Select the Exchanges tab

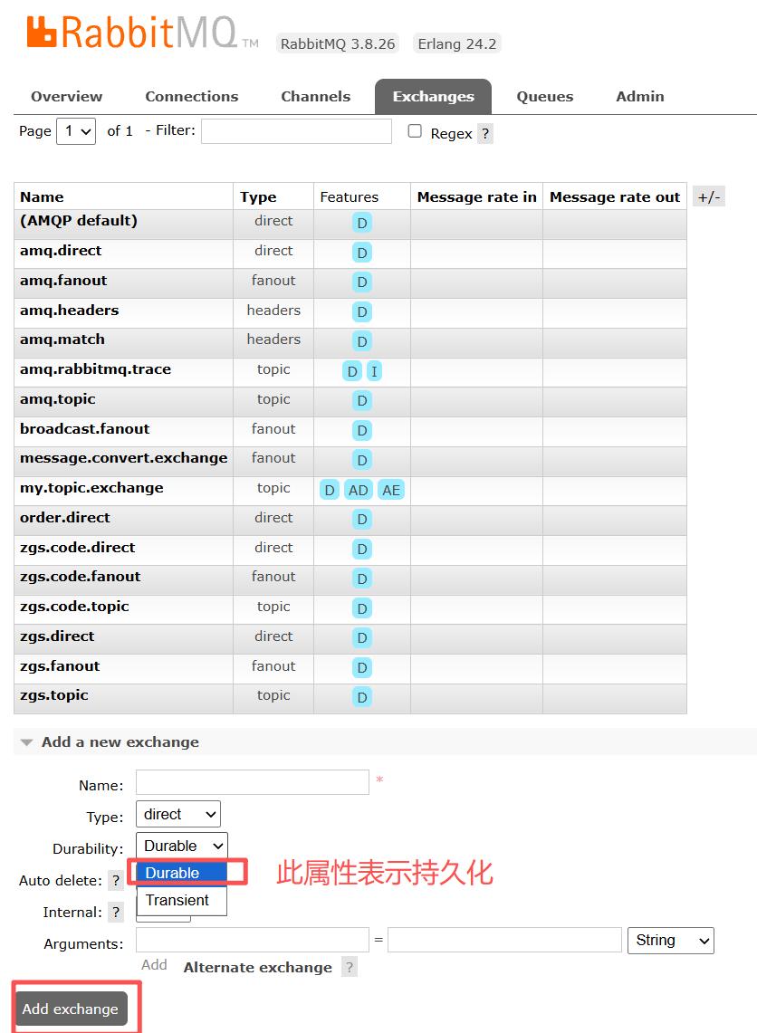click(x=434, y=97)
